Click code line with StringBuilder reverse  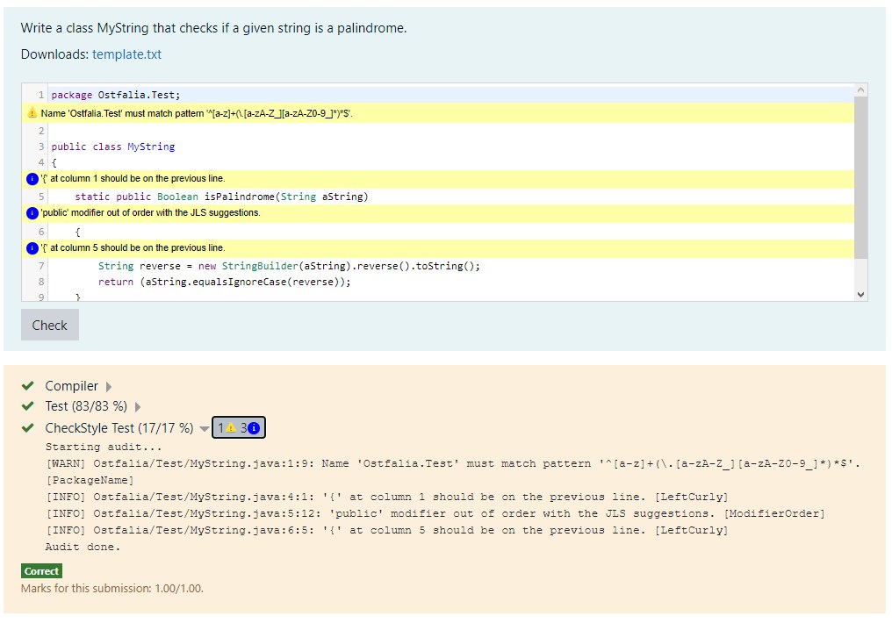[x=289, y=266]
